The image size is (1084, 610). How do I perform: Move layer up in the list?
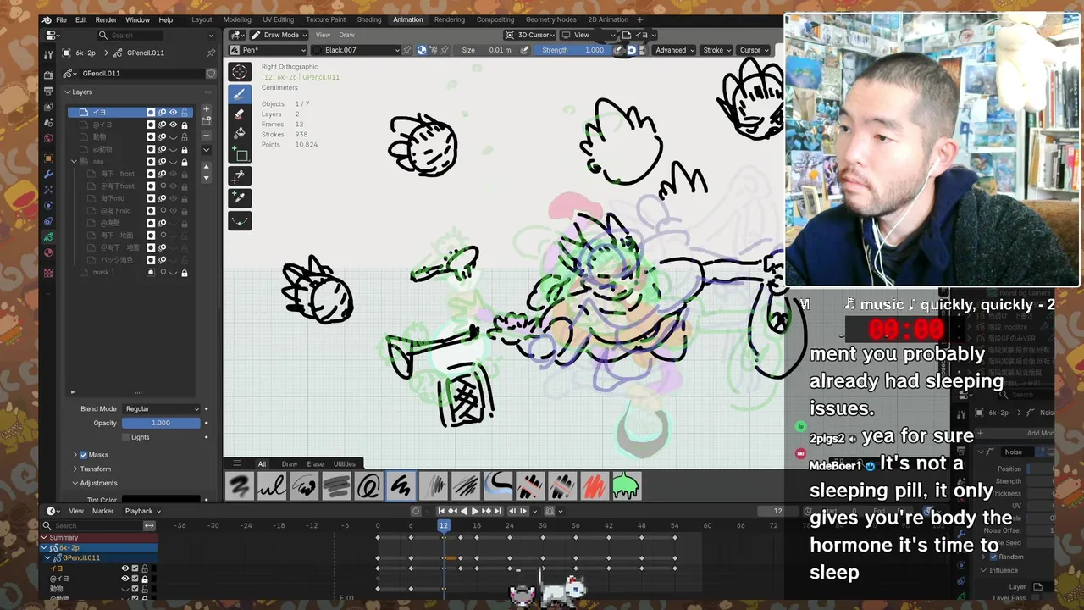pos(206,167)
